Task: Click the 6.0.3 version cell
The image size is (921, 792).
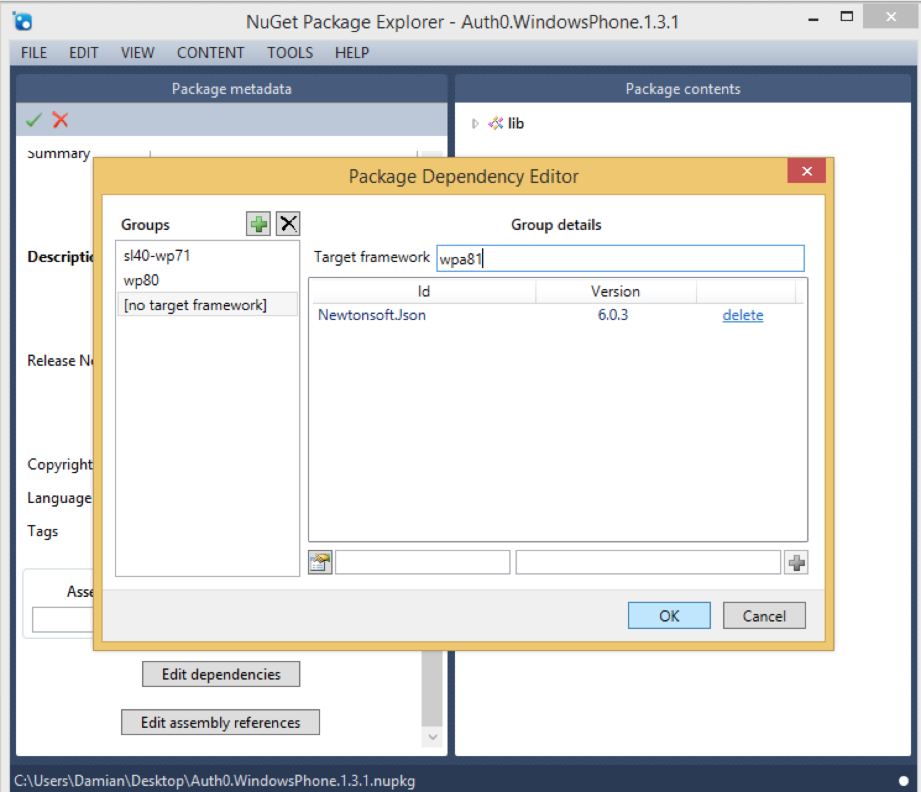Action: tap(613, 315)
